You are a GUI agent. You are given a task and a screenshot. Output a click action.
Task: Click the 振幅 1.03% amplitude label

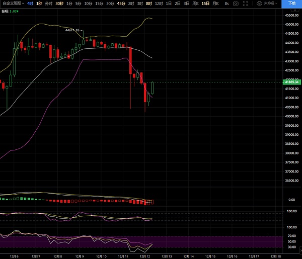click(10, 10)
